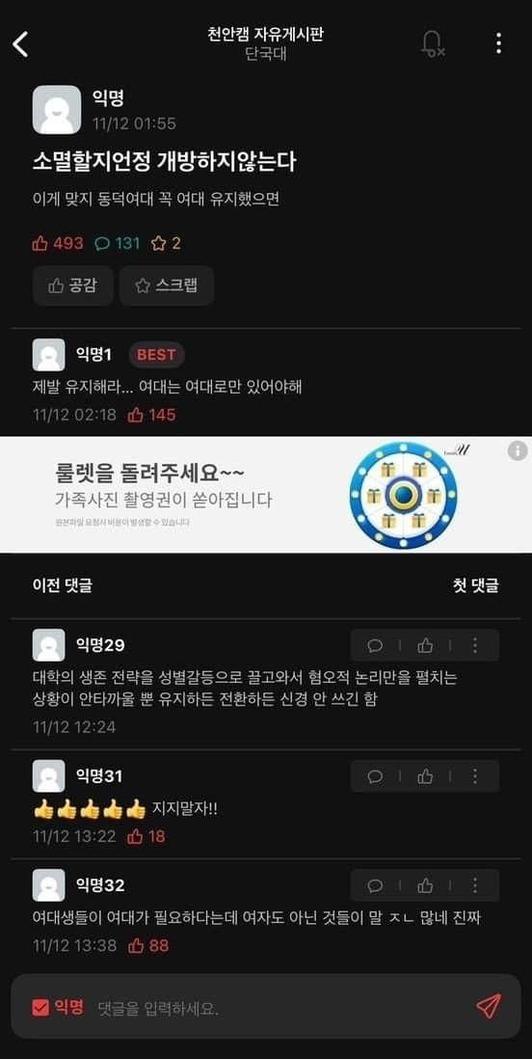
Task: Toggle the muted notification bell icon
Action: (432, 43)
